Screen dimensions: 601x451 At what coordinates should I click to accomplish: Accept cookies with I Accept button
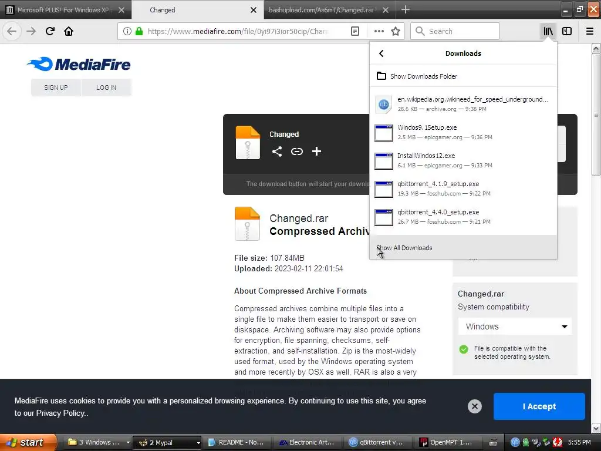tap(539, 406)
